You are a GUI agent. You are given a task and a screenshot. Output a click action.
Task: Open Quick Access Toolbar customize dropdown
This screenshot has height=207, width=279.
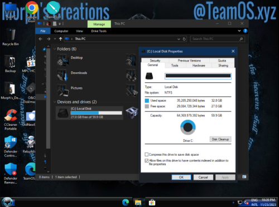point(60,24)
